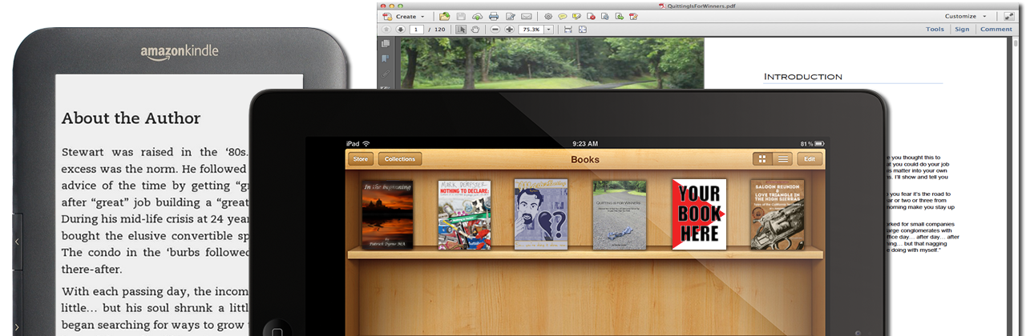This screenshot has height=336, width=1026.
Task: Click the last toolbar icon with red pencil
Action: [633, 16]
